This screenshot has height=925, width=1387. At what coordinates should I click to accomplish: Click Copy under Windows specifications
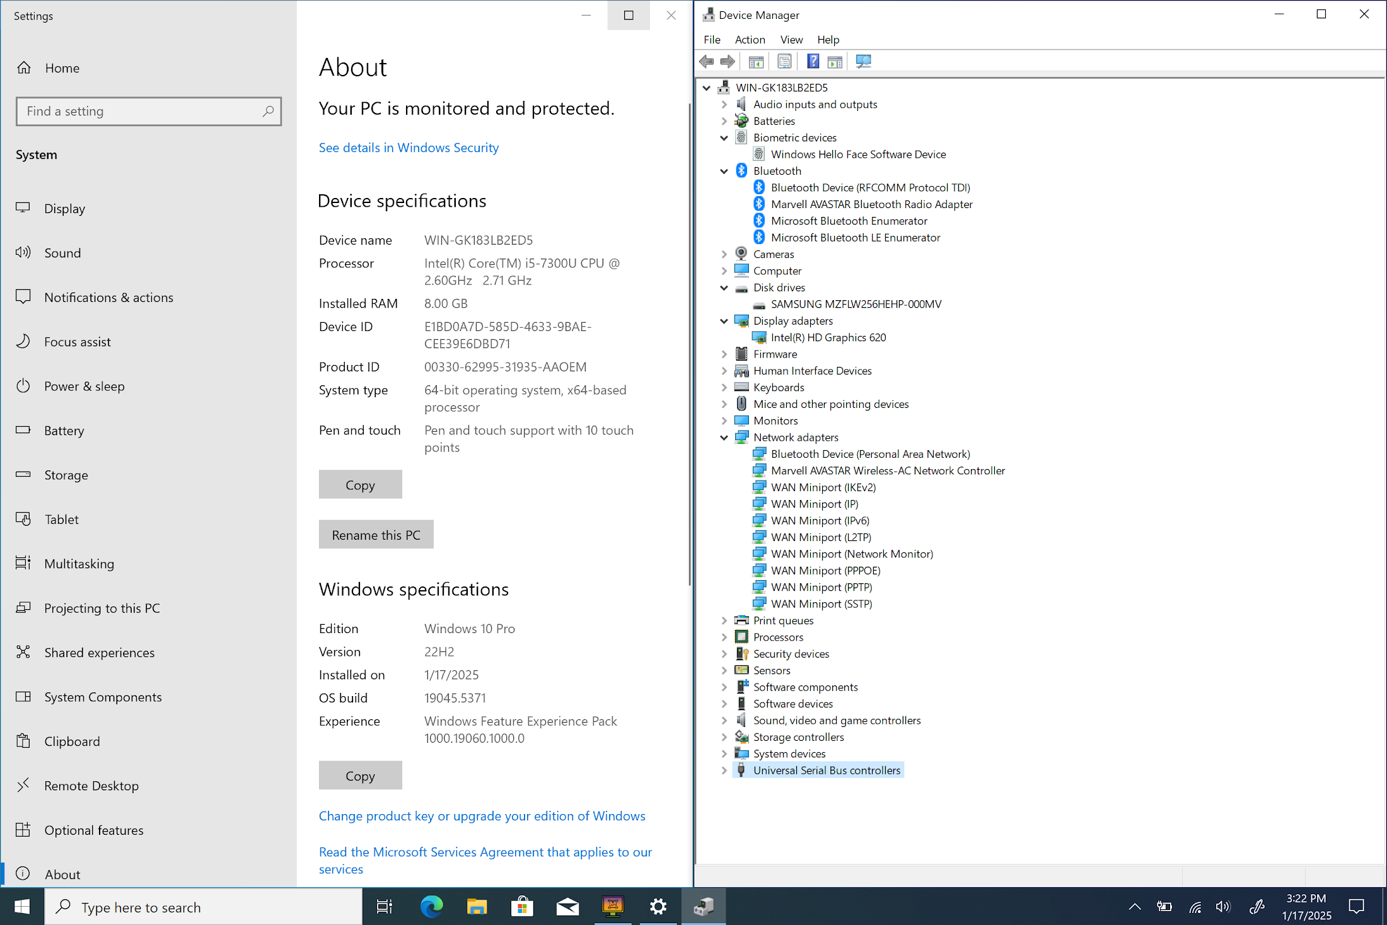[360, 775]
